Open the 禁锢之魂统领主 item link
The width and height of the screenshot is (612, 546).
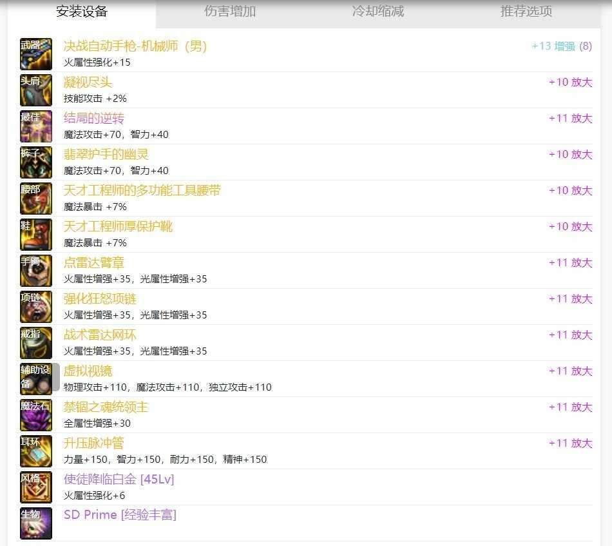[x=106, y=407]
